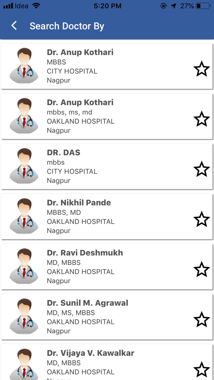This screenshot has height=380, width=214.
Task: Favorite Dr. Anup Kothari at CITY HOSPITAL
Action: coord(202,69)
